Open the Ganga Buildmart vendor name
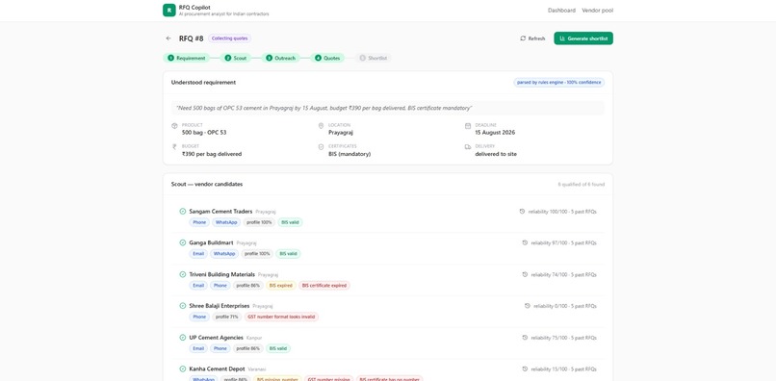 coord(211,243)
